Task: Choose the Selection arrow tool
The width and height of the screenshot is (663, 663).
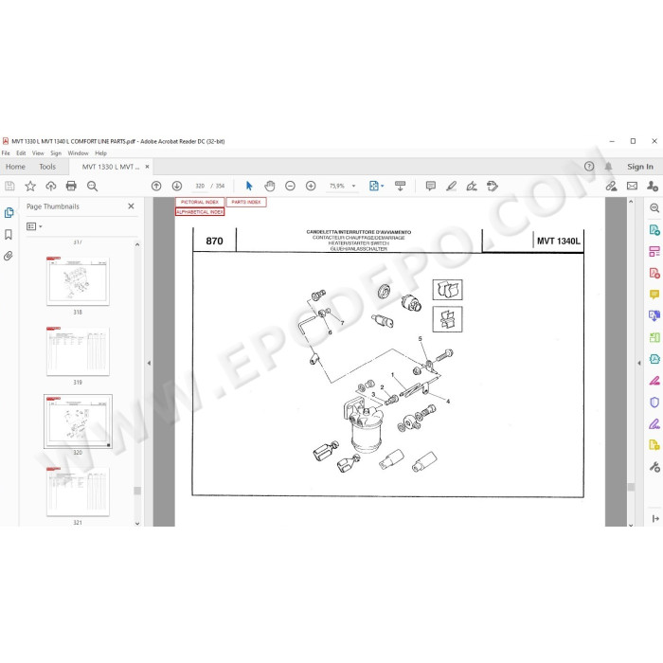Action: coord(249,186)
